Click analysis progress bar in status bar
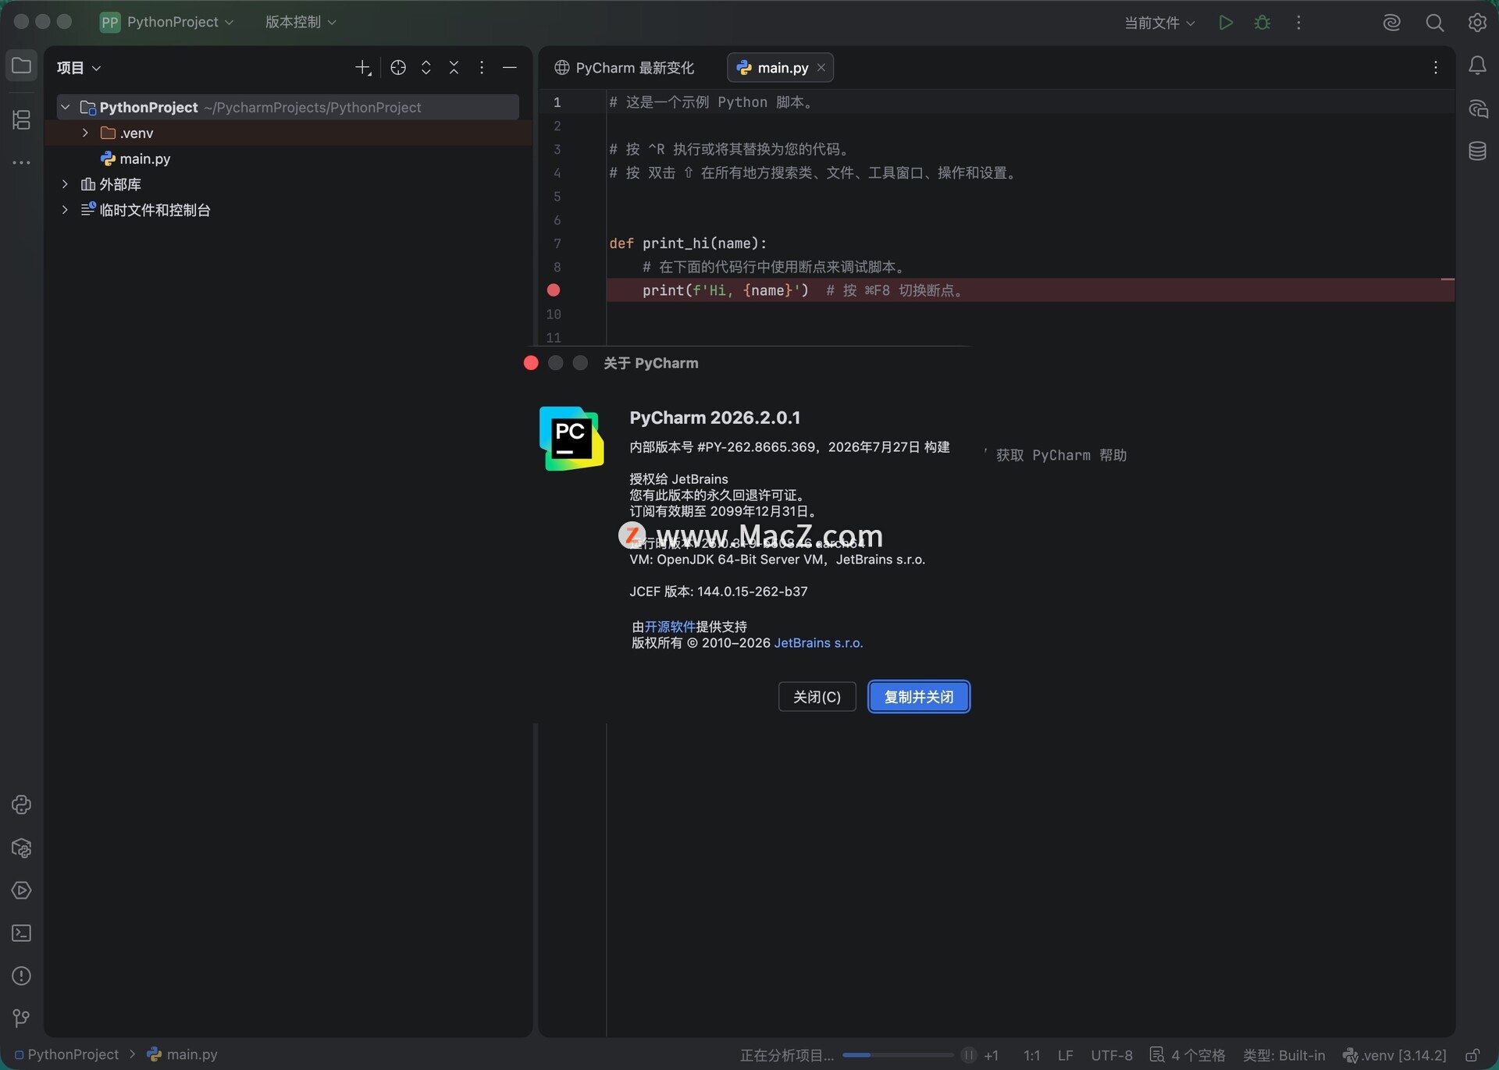Image resolution: width=1499 pixels, height=1070 pixels. 896,1055
